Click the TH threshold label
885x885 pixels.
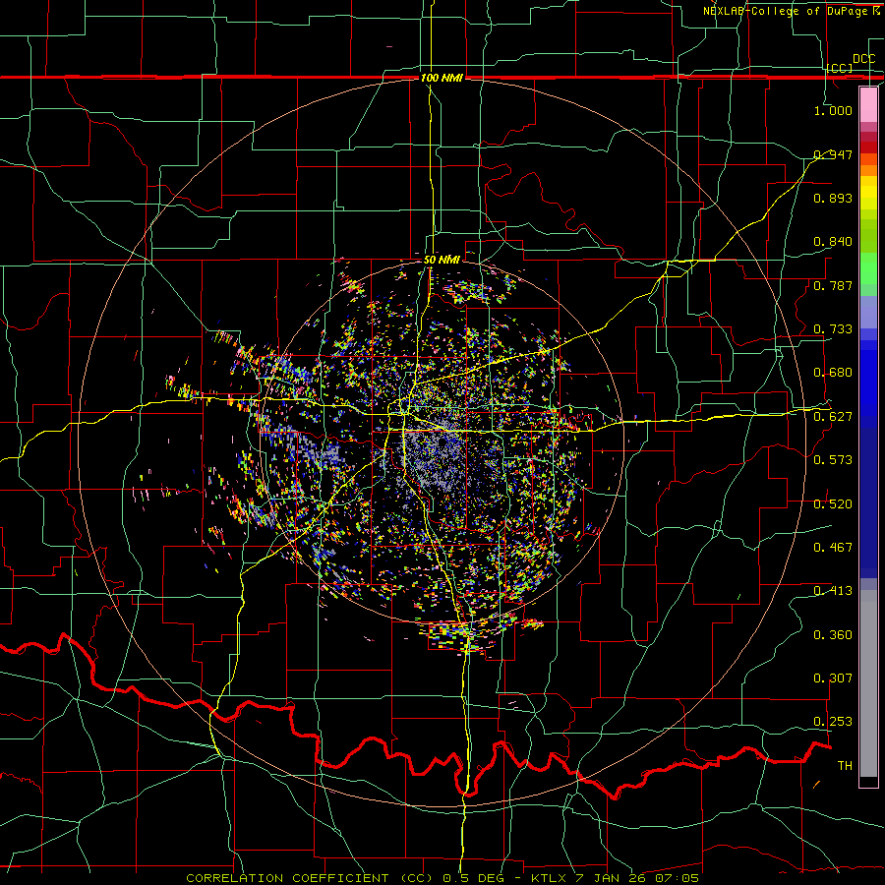coord(845,766)
